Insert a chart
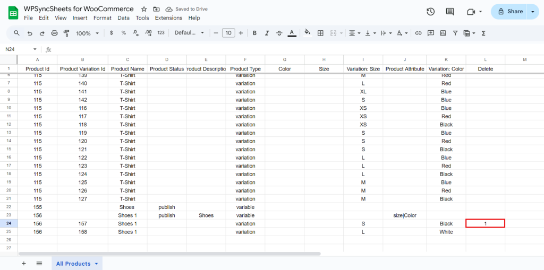 (x=443, y=33)
